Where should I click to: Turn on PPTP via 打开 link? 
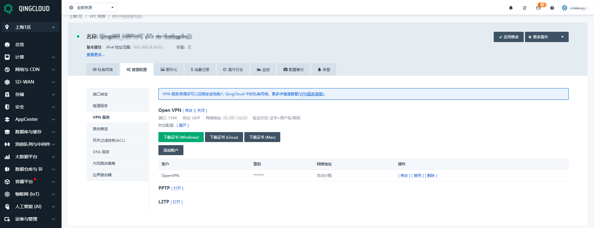(177, 188)
